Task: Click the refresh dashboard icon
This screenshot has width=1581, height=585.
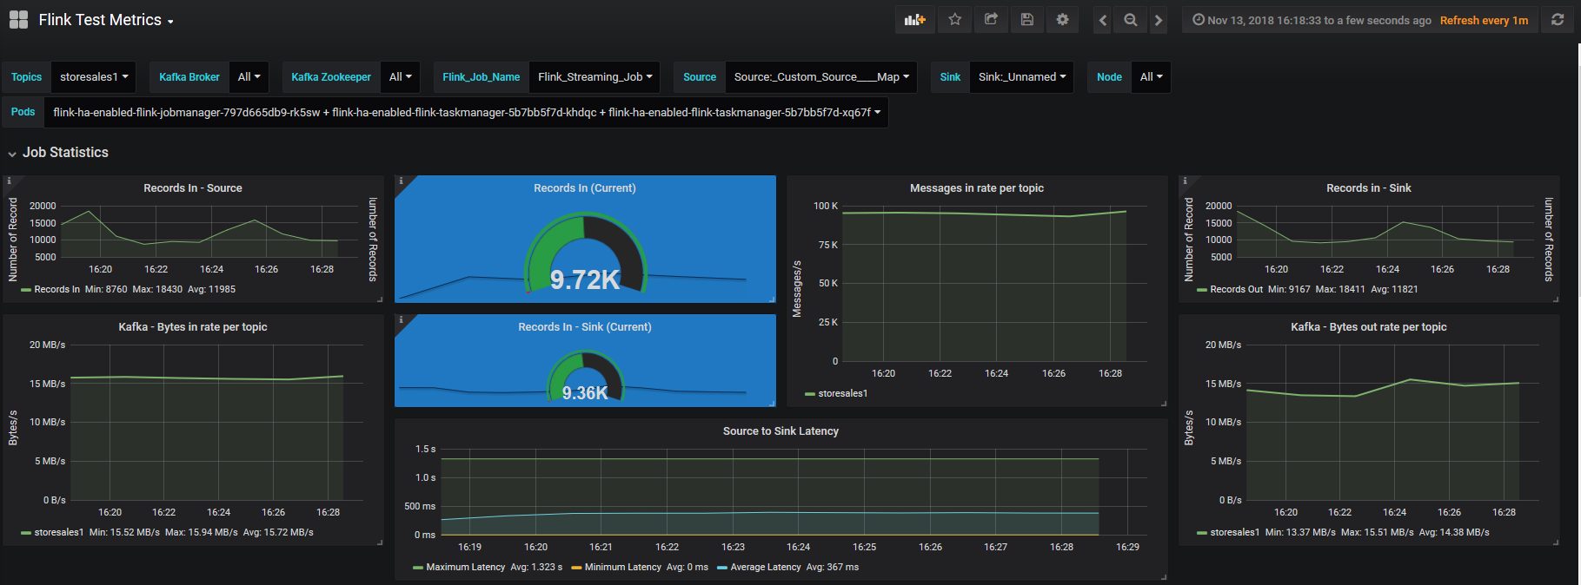Action: click(x=1558, y=20)
